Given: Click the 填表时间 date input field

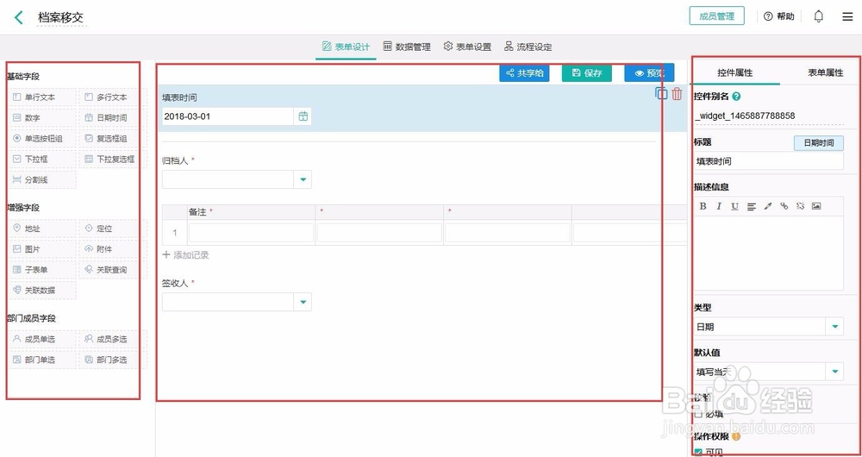Looking at the screenshot, I should [228, 116].
